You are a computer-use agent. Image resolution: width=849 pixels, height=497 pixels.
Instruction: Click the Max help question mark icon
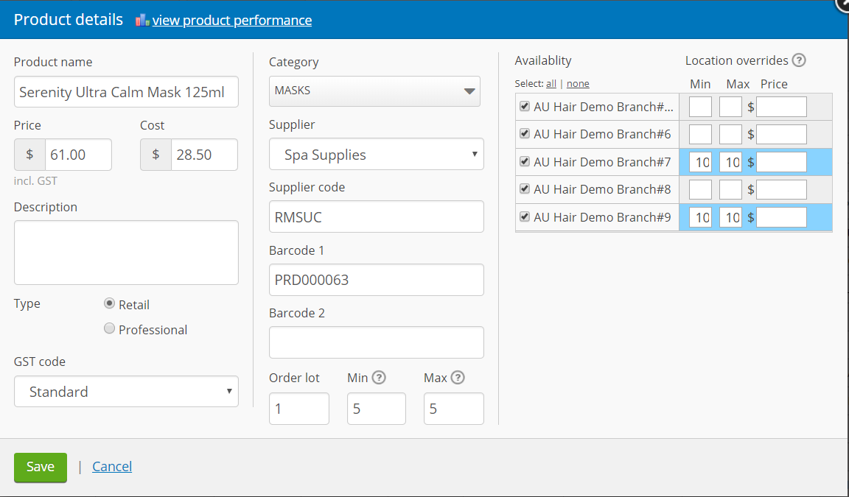[458, 378]
